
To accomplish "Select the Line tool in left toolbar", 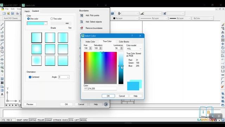I will (x=2, y=24).
